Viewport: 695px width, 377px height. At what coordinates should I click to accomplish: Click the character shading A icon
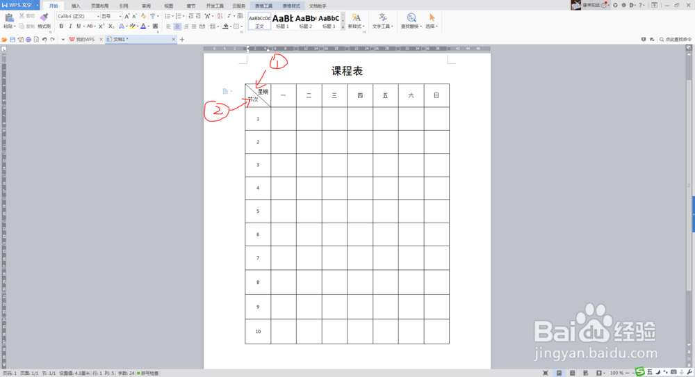pos(155,26)
